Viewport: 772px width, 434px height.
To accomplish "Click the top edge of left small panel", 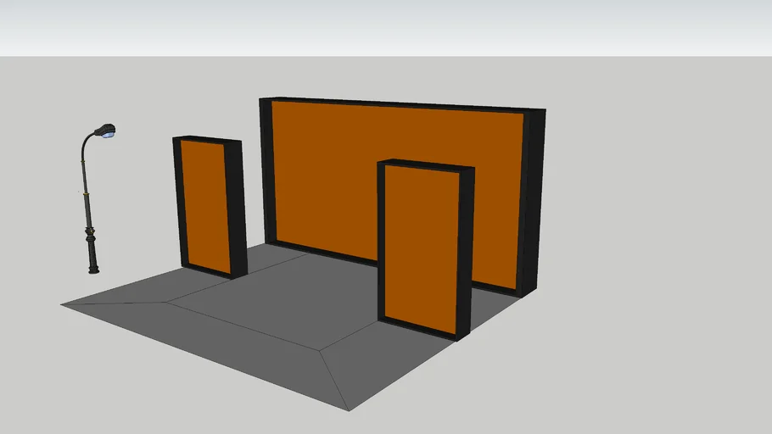I will tap(208, 139).
